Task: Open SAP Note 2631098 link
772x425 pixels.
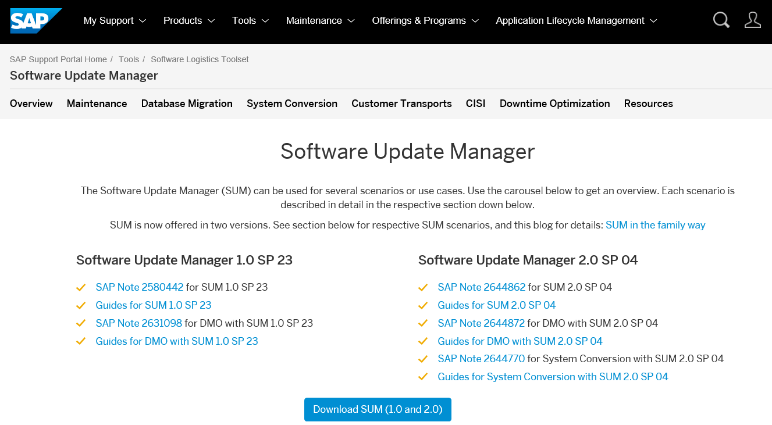Action: click(x=139, y=323)
